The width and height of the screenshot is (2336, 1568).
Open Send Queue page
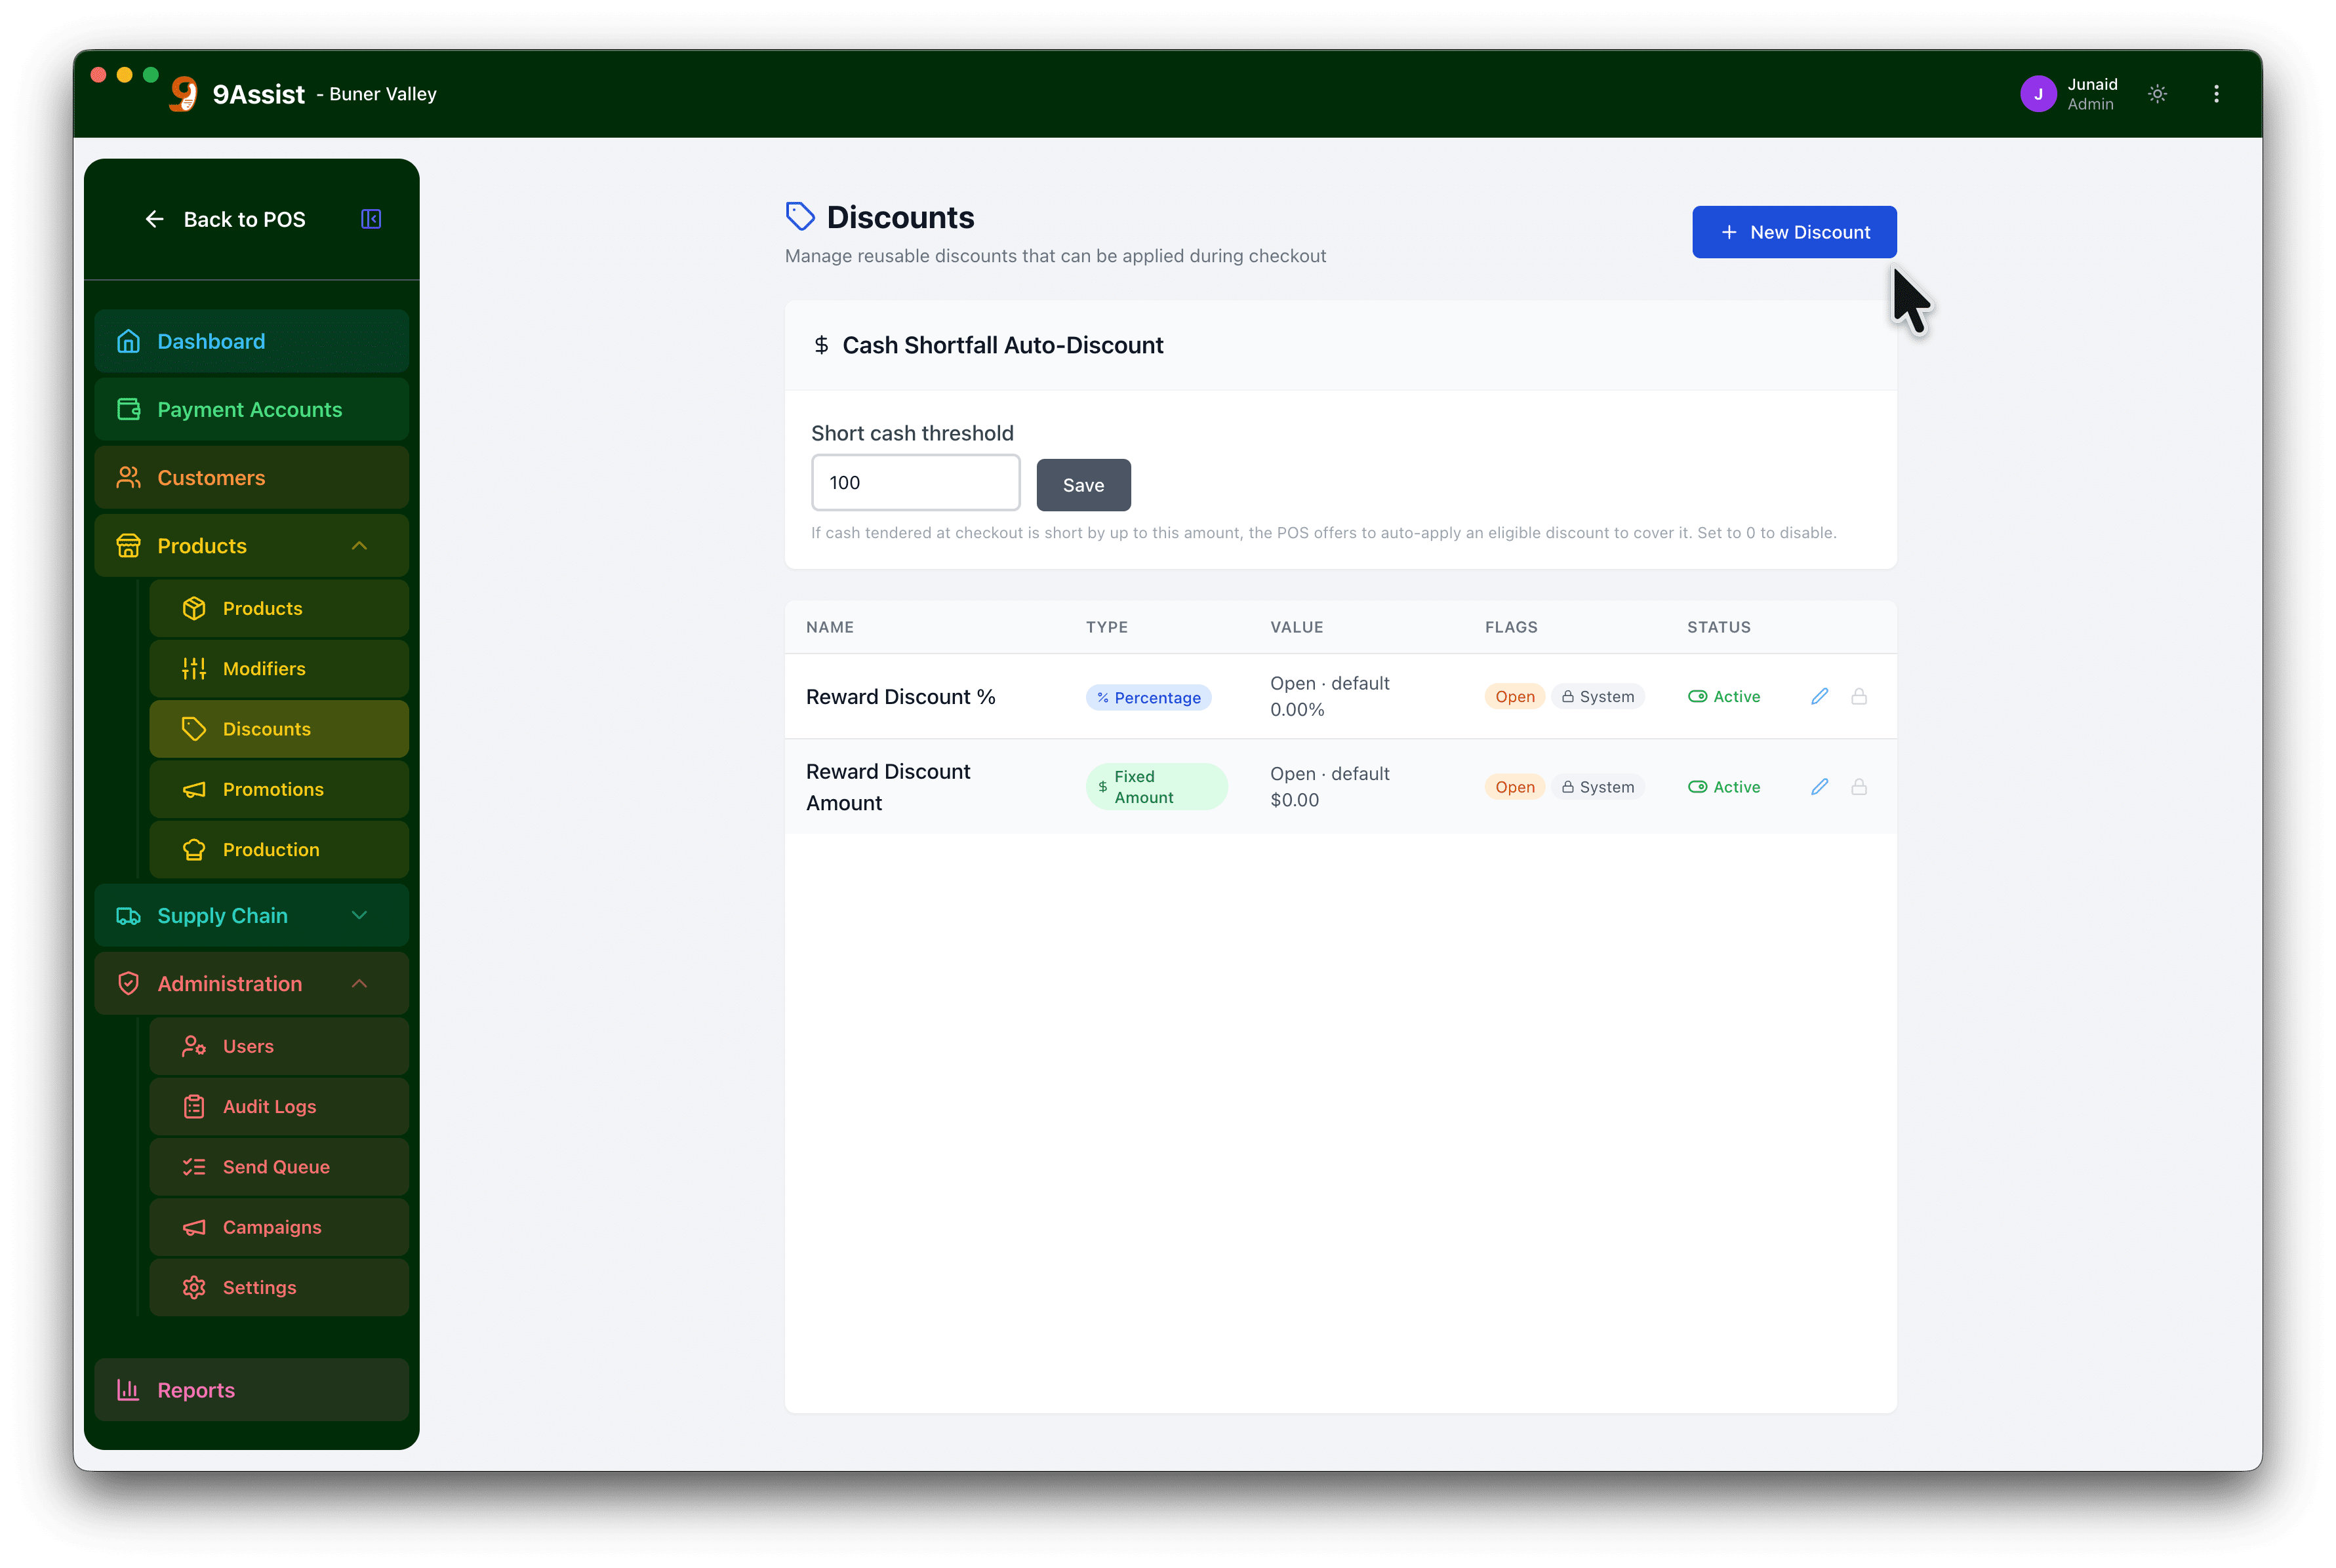coord(279,1167)
